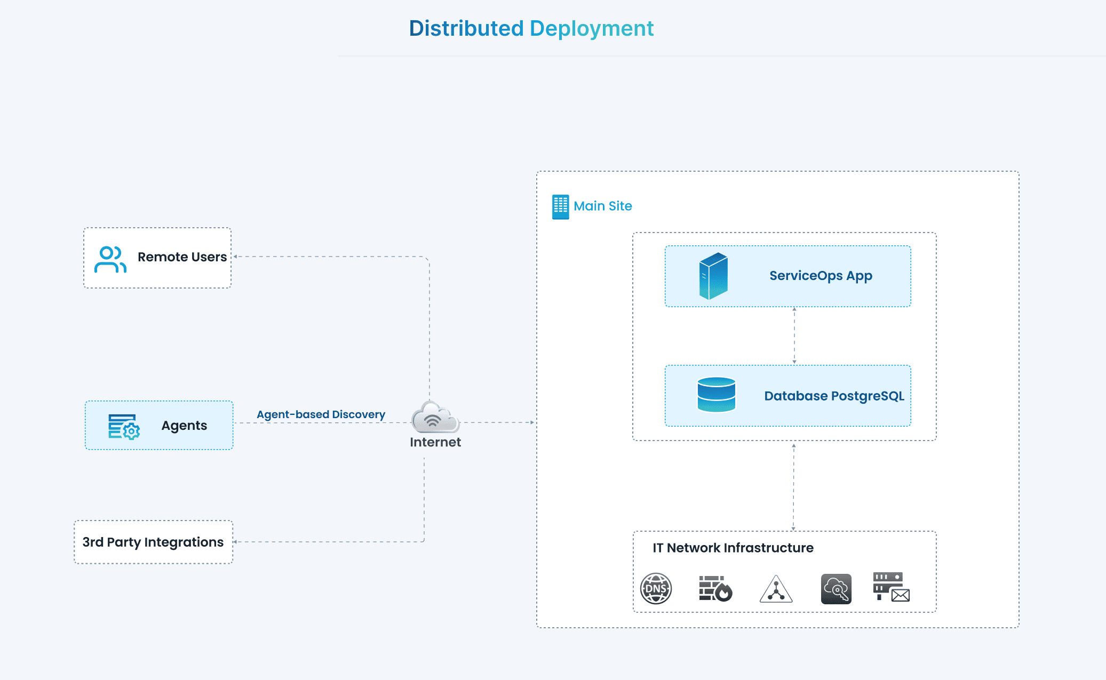
Task: Click the Internet text label
Action: tap(435, 442)
